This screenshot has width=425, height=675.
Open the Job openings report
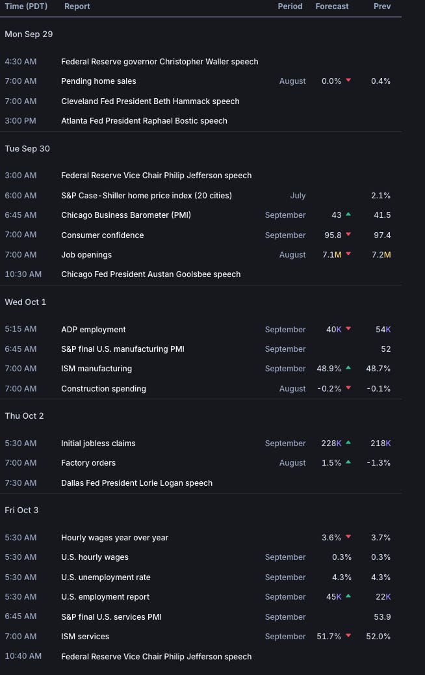pos(86,255)
